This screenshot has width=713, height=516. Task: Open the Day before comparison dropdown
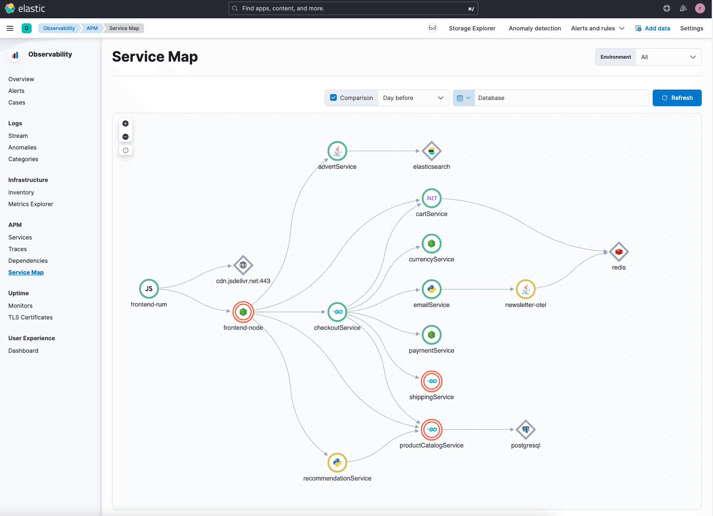click(413, 98)
